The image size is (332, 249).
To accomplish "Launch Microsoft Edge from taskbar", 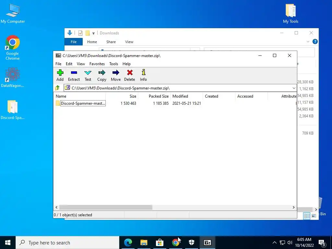I will [x=128, y=243].
